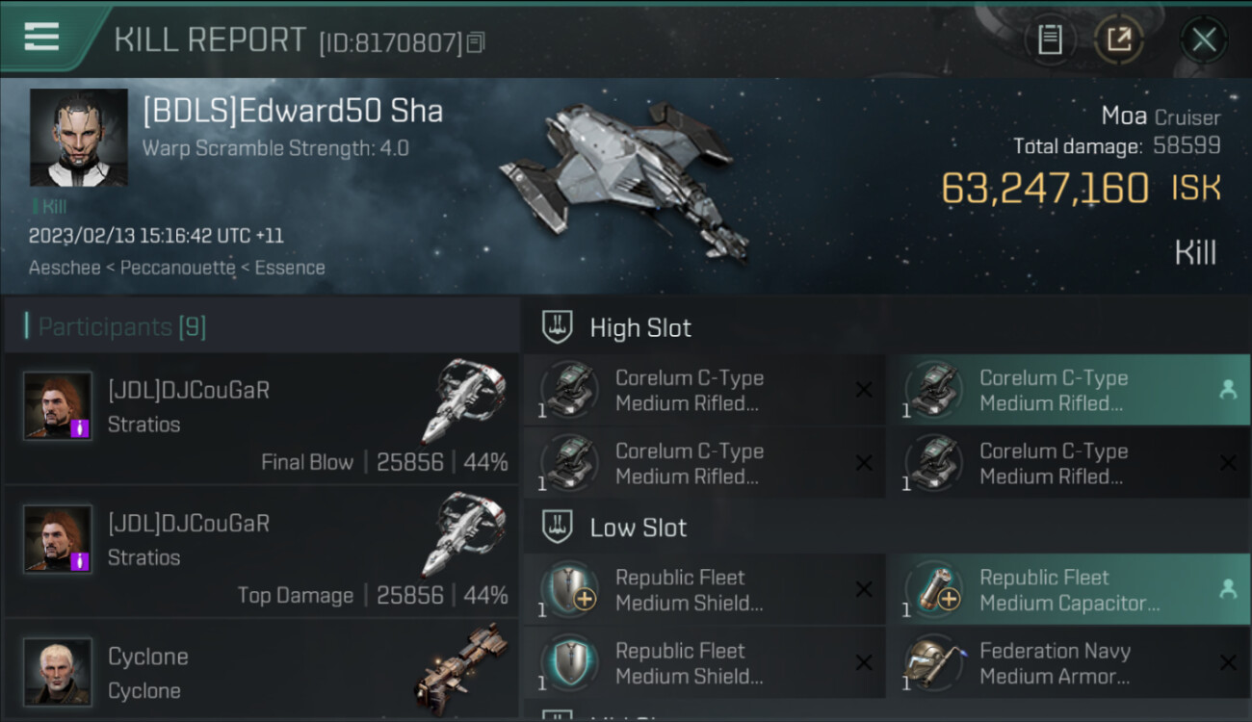Select the Top Damage Stratios ship icon
This screenshot has width=1252, height=722.
point(463,535)
